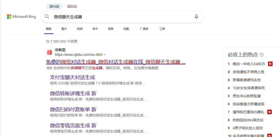Switch to 国际版 search mode
279x137 pixels.
[72, 7]
